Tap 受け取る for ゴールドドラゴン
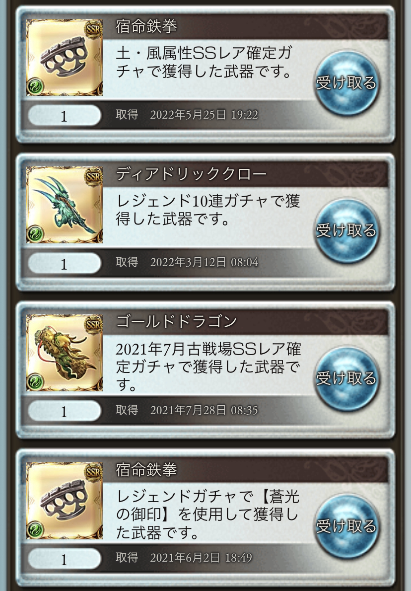Image resolution: width=411 pixels, height=591 pixels. 346,378
